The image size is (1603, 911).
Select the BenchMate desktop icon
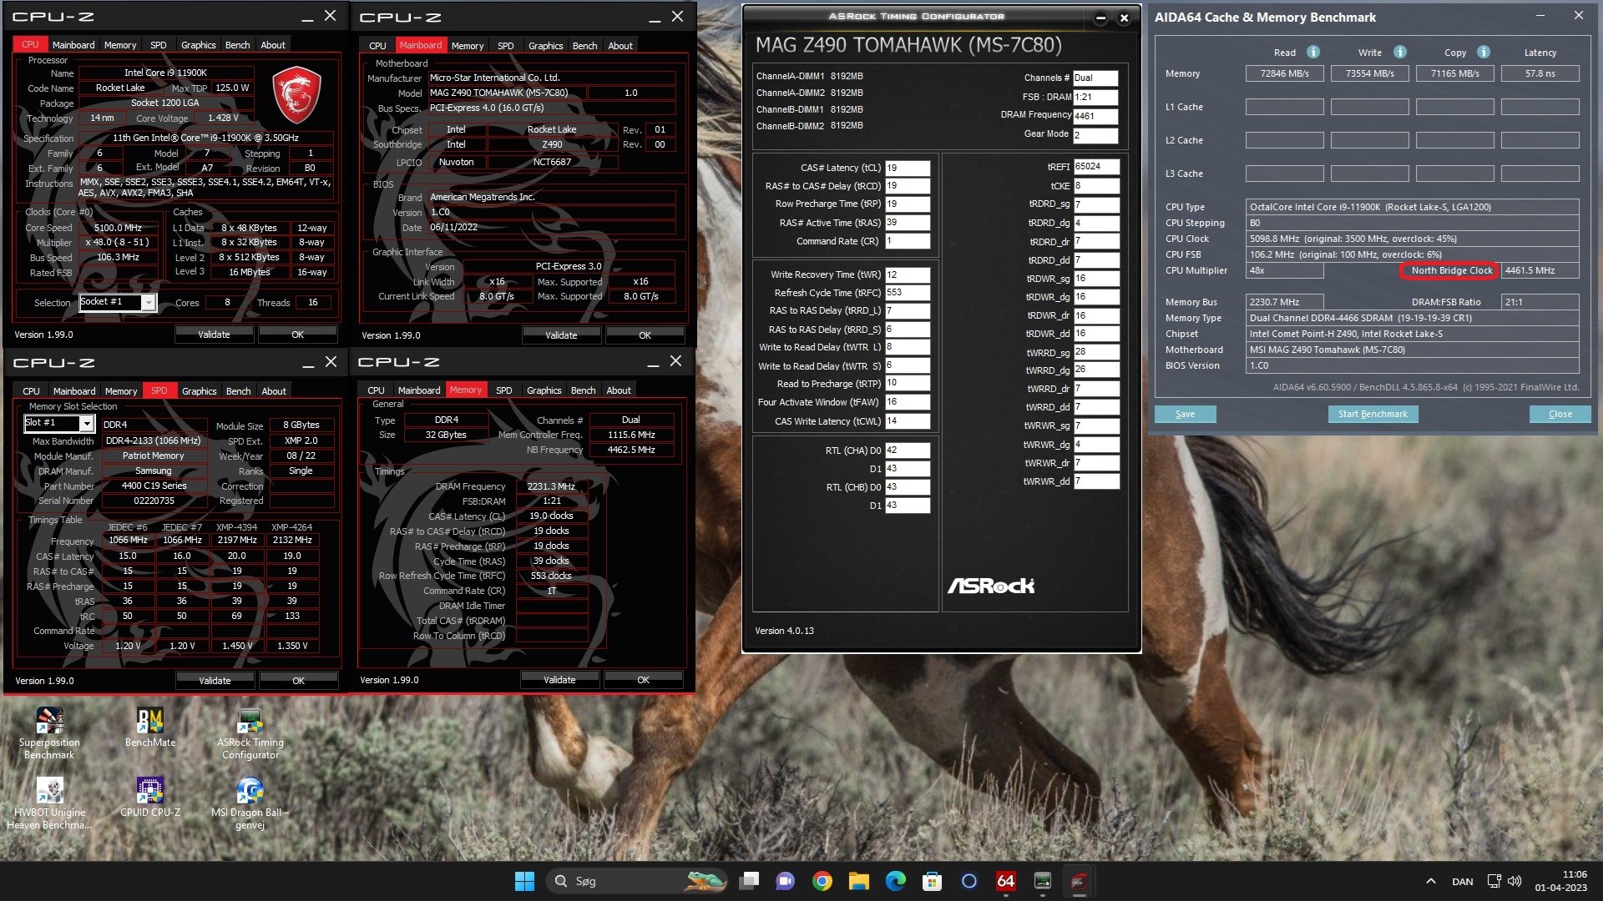[x=150, y=727]
